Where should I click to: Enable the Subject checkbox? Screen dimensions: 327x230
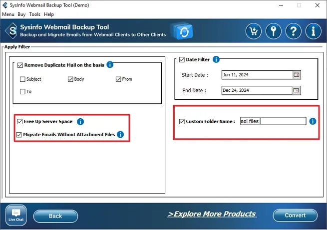[x=22, y=79]
